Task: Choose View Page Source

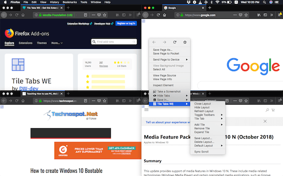Action: (x=165, y=75)
